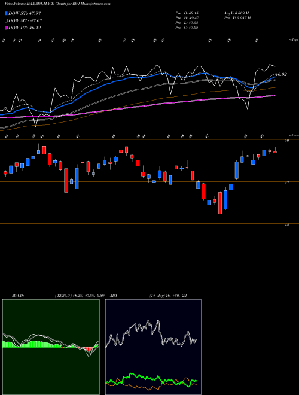Click the 'Avg V: 0.009 M' volume text

(x=236, y=13)
